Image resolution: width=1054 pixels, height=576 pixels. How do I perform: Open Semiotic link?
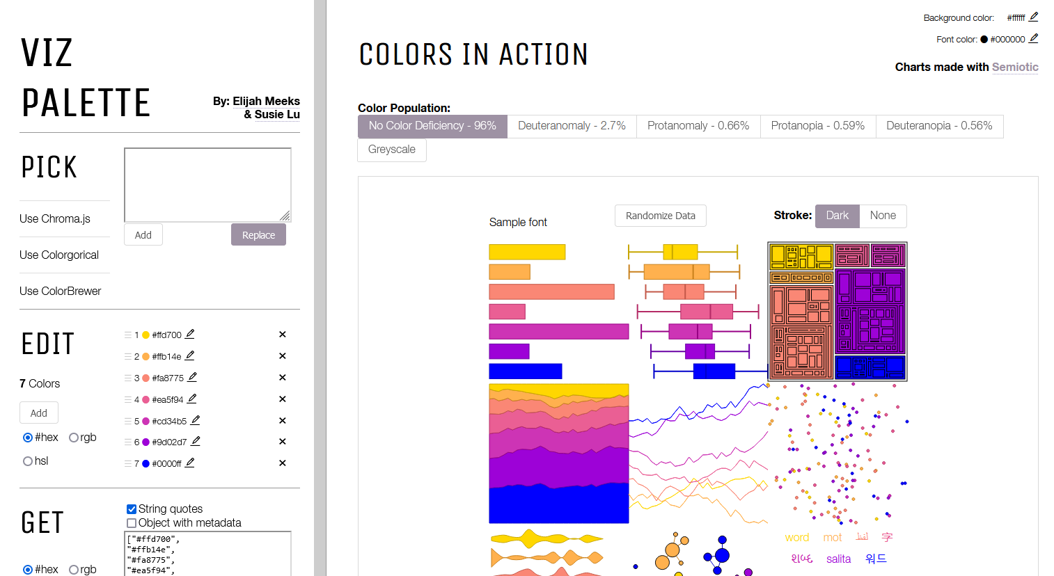click(x=1015, y=67)
